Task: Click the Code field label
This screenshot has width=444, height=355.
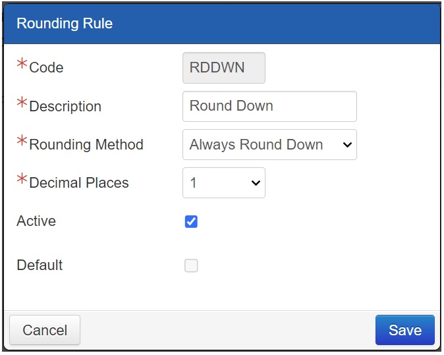Action: pyautogui.click(x=46, y=68)
